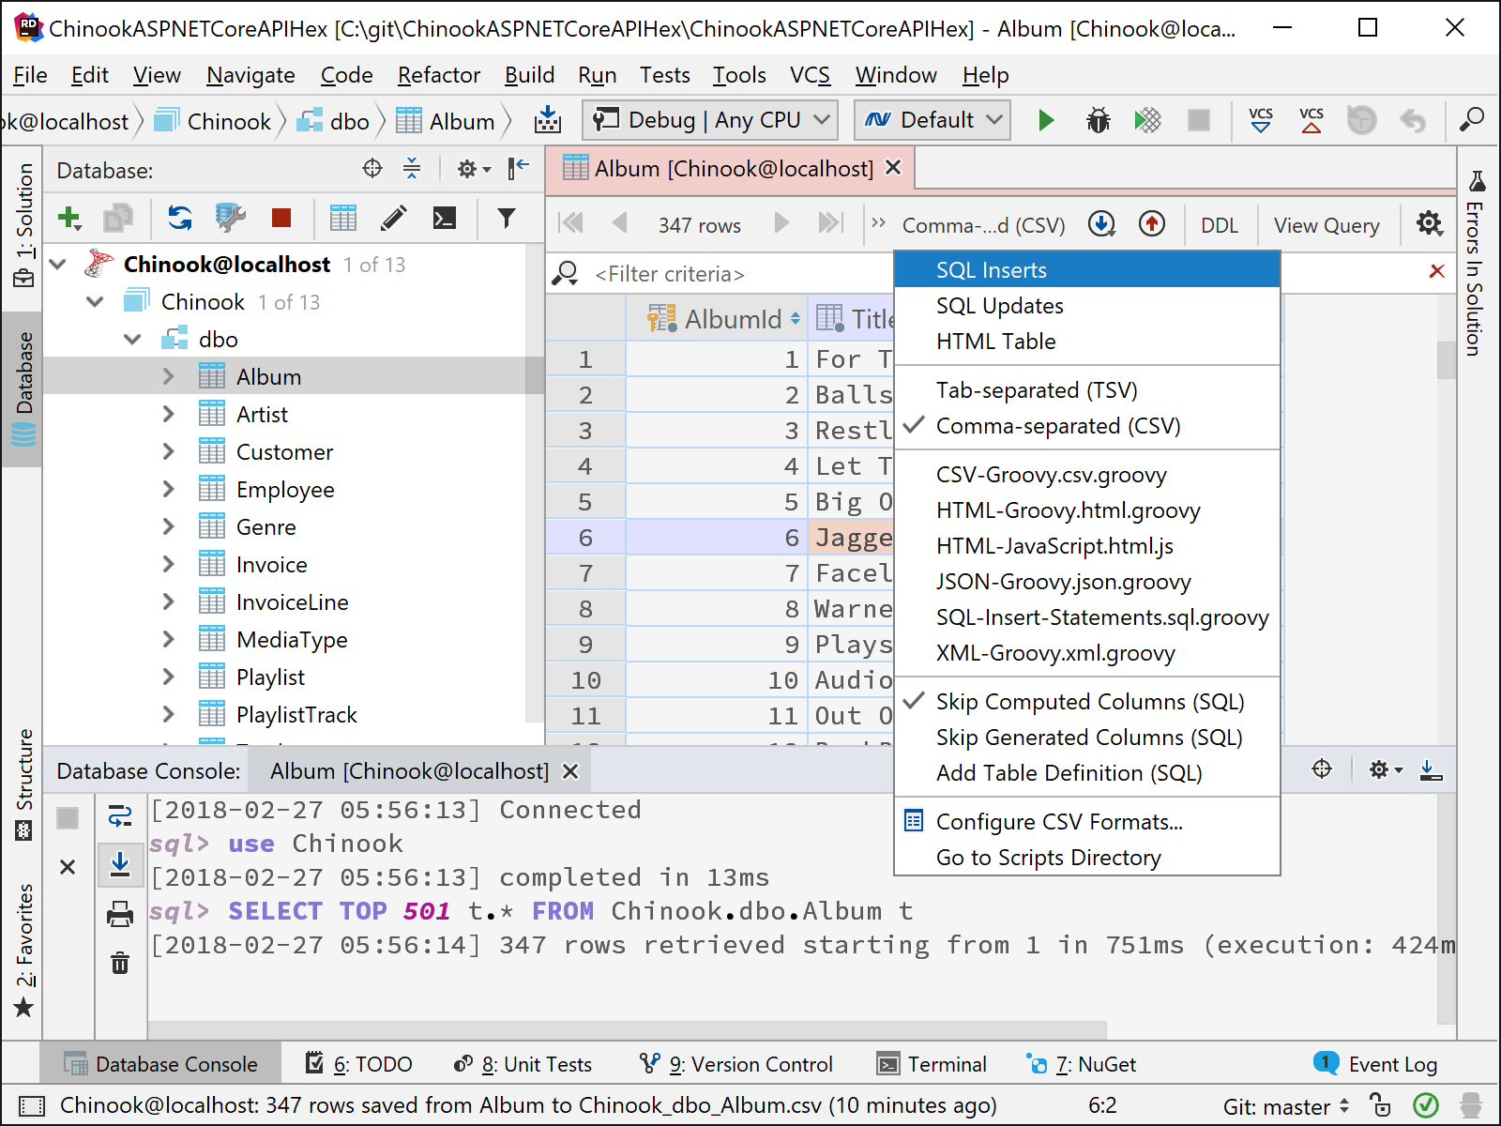The image size is (1501, 1126).
Task: Collapse Chinook@localhost data source node
Action: [58, 265]
